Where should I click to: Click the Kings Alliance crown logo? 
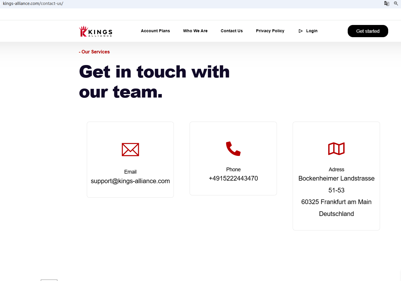tap(96, 31)
